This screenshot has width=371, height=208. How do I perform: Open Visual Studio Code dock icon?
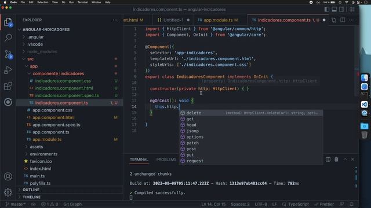365,104
